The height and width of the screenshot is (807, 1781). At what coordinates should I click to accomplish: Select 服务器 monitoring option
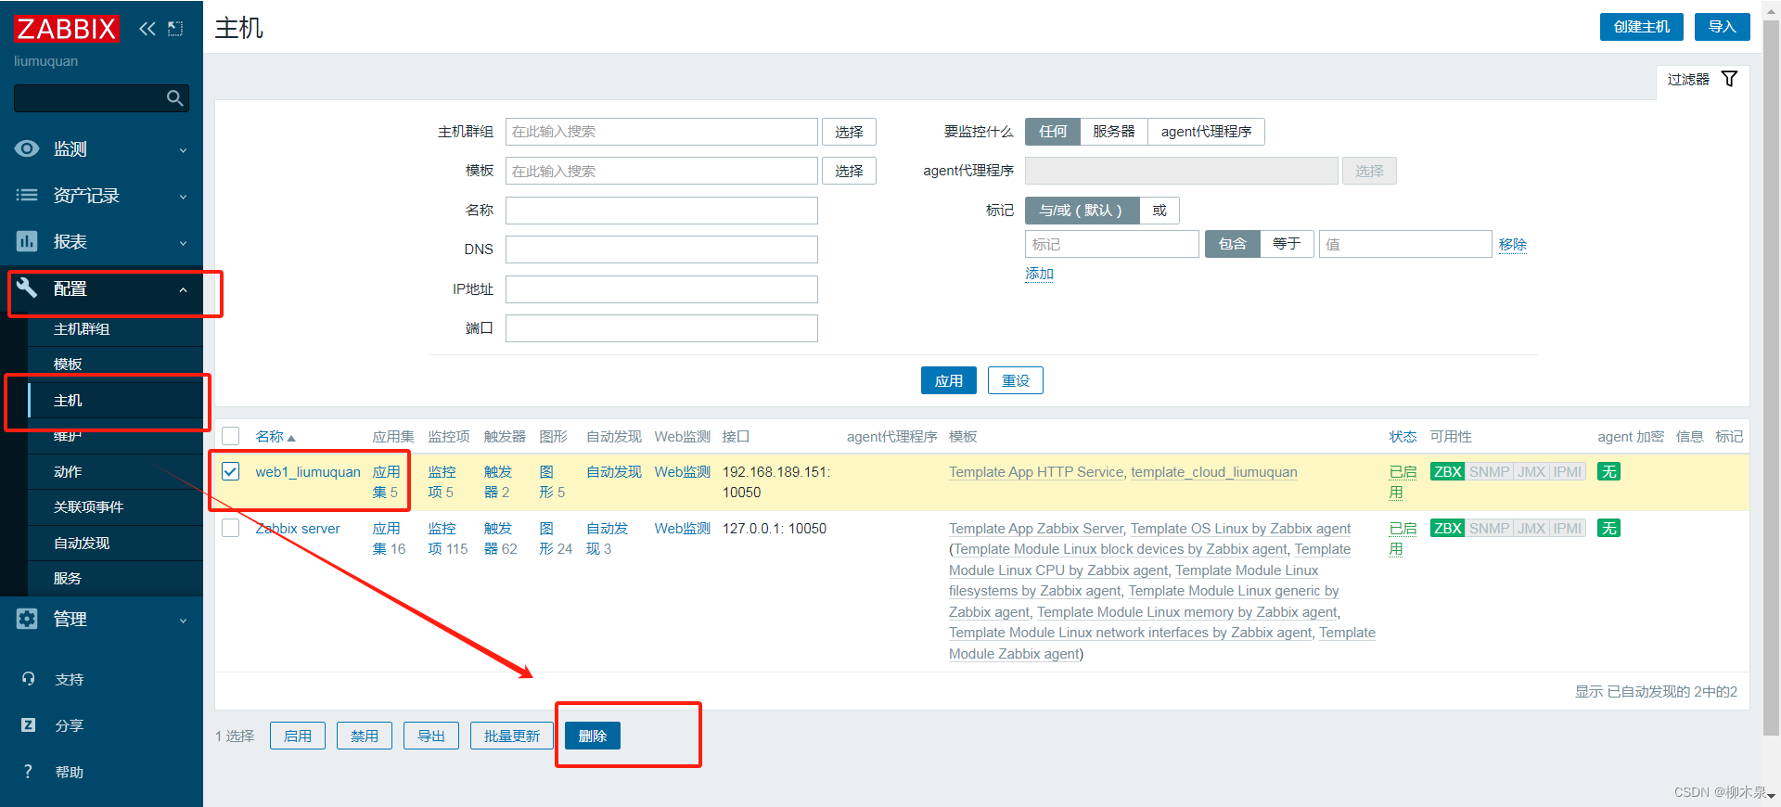click(x=1114, y=132)
